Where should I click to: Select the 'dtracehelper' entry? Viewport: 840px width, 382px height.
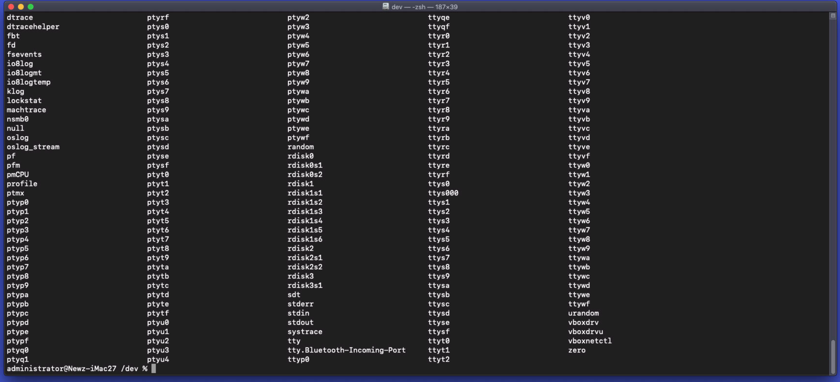(x=33, y=27)
